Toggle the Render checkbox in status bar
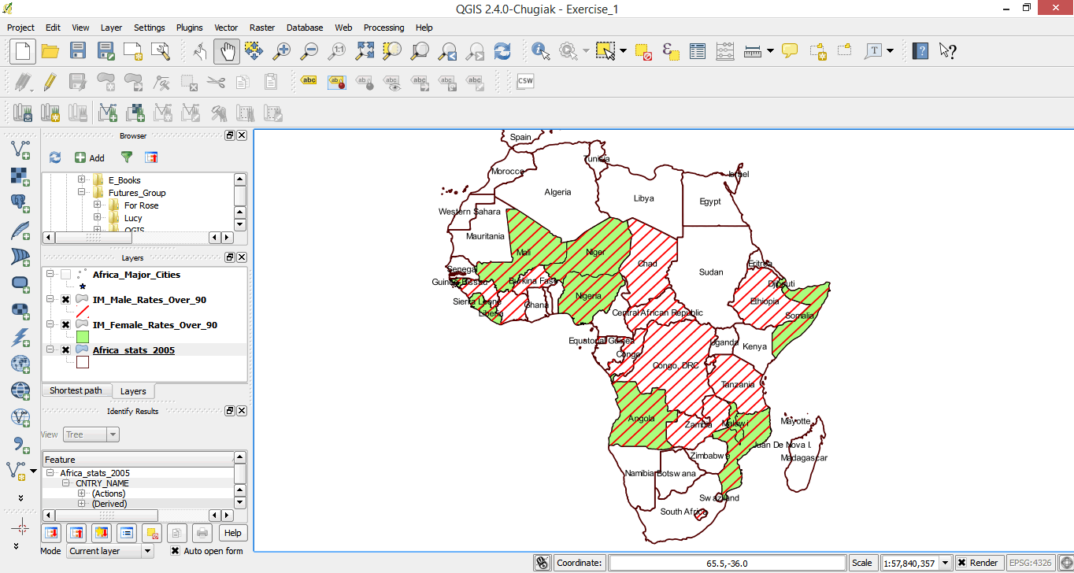 (x=961, y=563)
